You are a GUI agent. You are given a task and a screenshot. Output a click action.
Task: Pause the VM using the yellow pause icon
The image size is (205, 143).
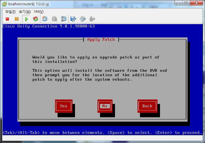coord(17,19)
